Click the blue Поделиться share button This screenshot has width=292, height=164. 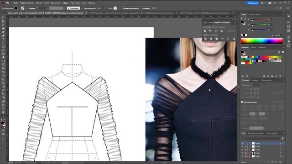[252, 3]
